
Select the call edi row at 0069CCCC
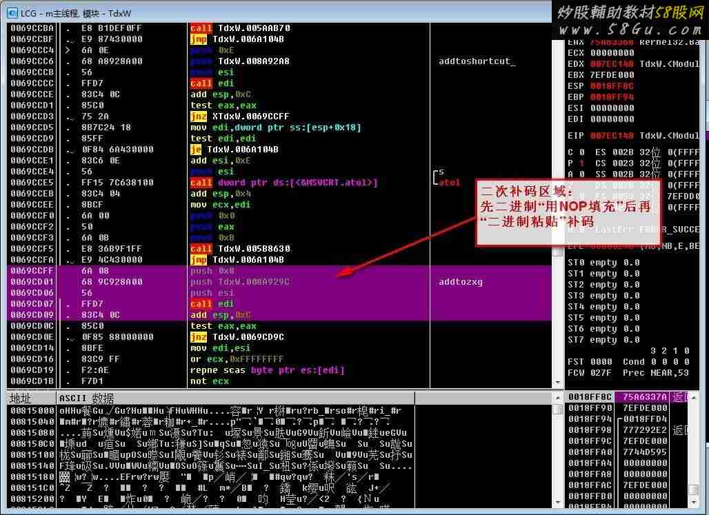click(279, 83)
